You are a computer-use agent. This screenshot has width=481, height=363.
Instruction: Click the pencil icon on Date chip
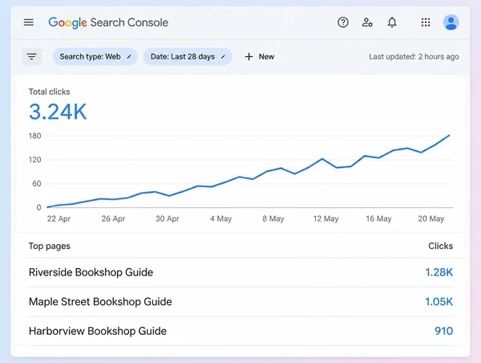[x=223, y=56]
